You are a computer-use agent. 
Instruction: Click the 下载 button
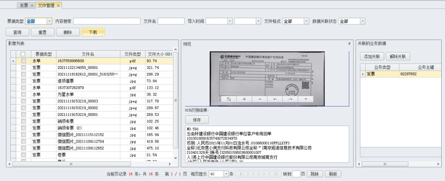(93, 33)
